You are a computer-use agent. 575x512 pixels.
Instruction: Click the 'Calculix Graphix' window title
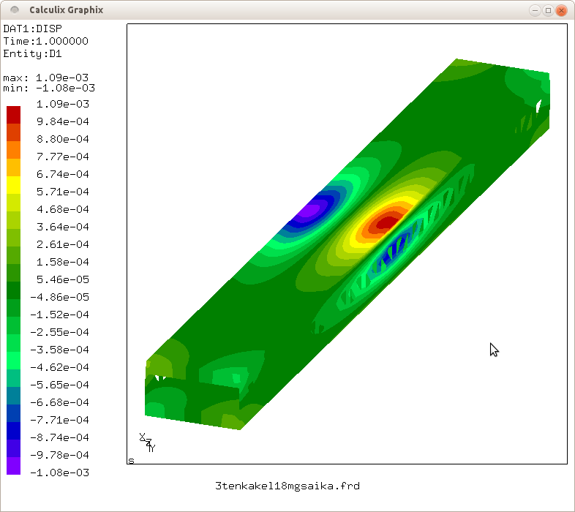(67, 10)
